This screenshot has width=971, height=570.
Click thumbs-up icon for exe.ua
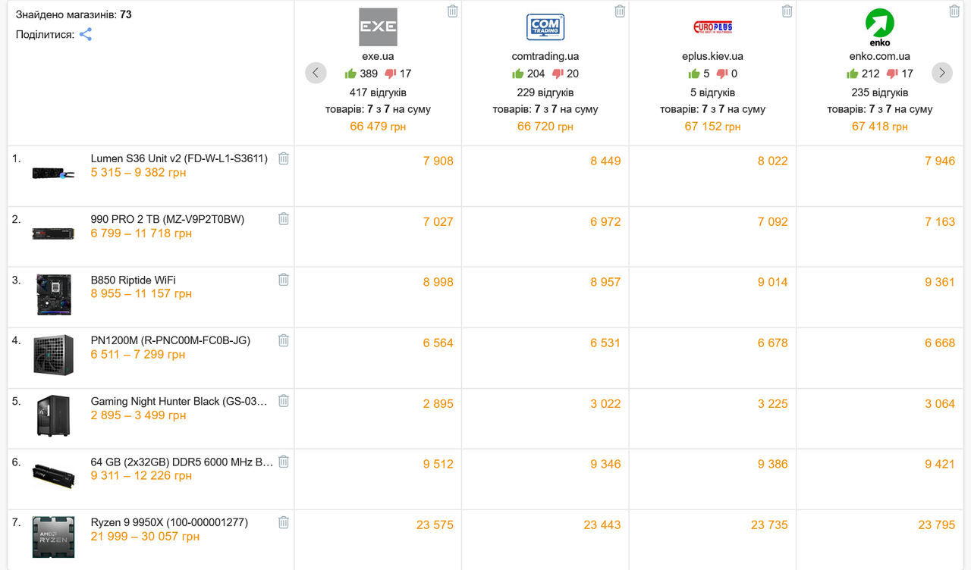click(350, 74)
